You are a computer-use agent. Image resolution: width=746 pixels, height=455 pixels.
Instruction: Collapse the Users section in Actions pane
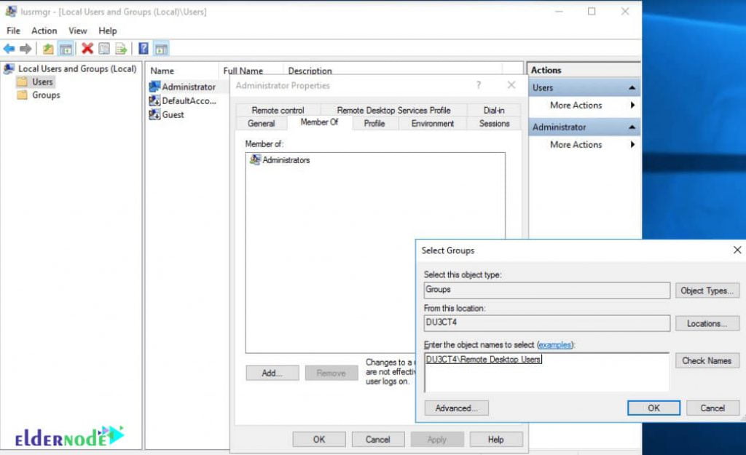[632, 87]
